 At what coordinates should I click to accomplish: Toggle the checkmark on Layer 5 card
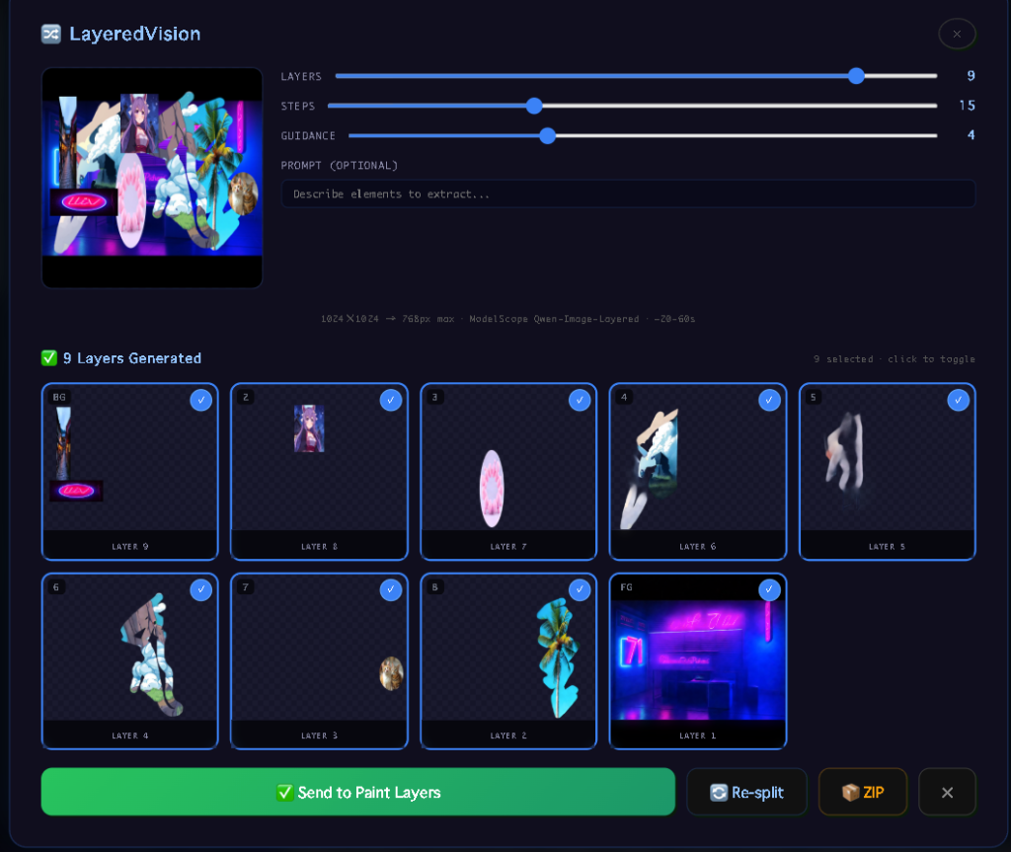click(958, 400)
